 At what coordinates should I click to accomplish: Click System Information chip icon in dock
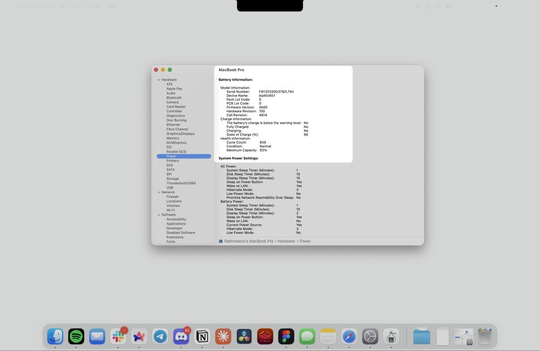click(391, 336)
